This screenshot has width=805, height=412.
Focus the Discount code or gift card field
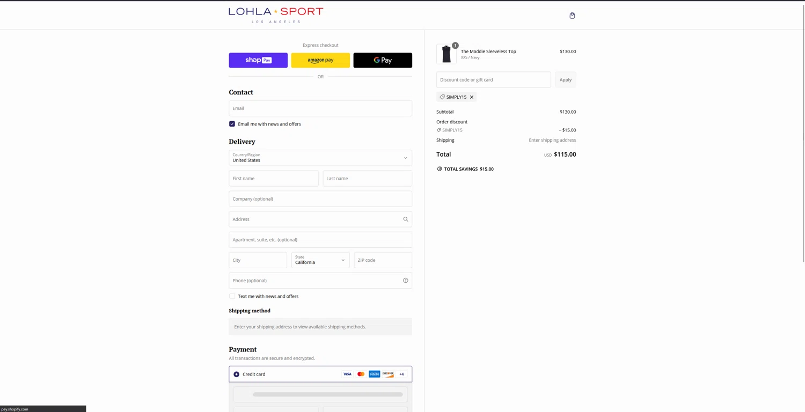(x=494, y=80)
